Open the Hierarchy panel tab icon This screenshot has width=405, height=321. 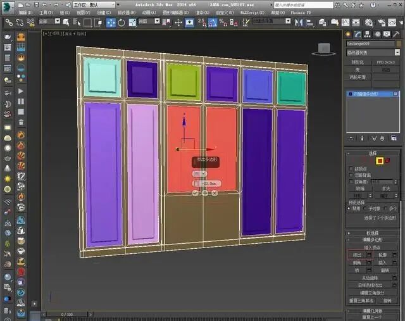pyautogui.click(x=367, y=34)
